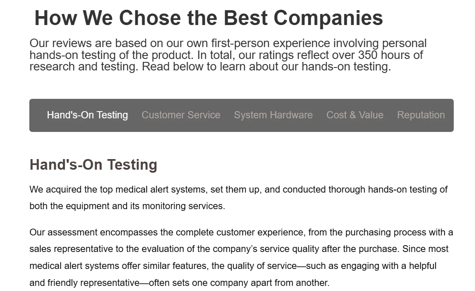475x291 pixels.
Task: Click 'research and testing' in the intro
Action: coord(84,67)
